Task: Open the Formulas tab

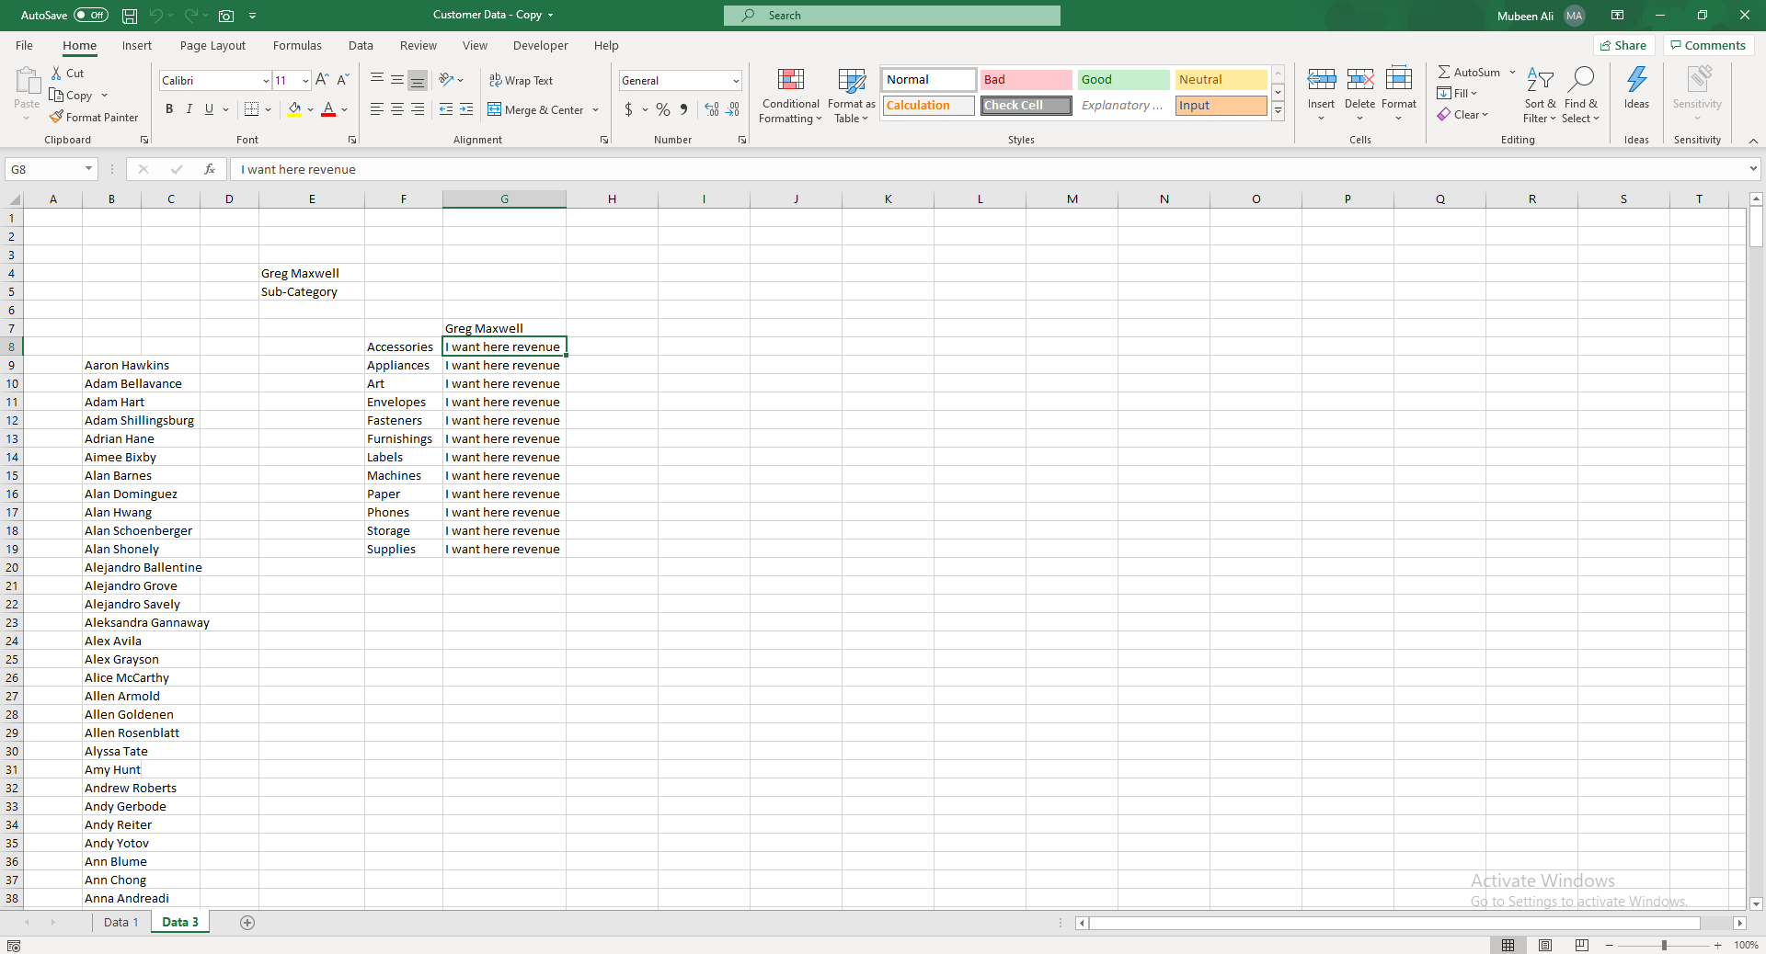Action: (x=297, y=45)
